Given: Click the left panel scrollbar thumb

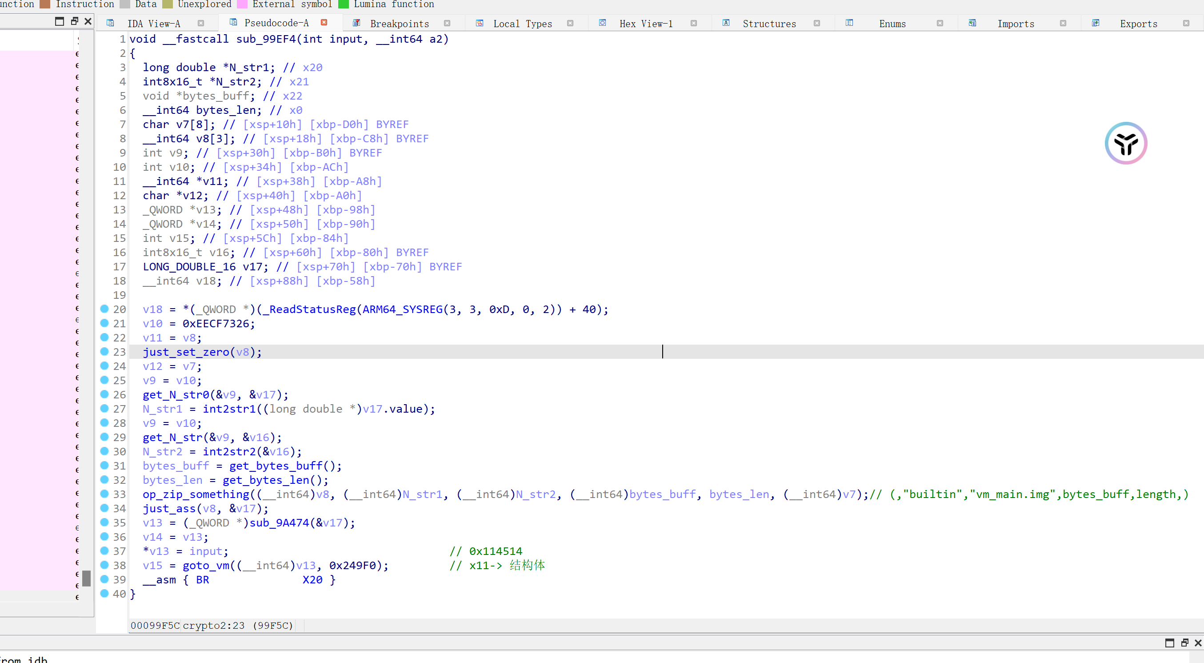Looking at the screenshot, I should click(87, 578).
